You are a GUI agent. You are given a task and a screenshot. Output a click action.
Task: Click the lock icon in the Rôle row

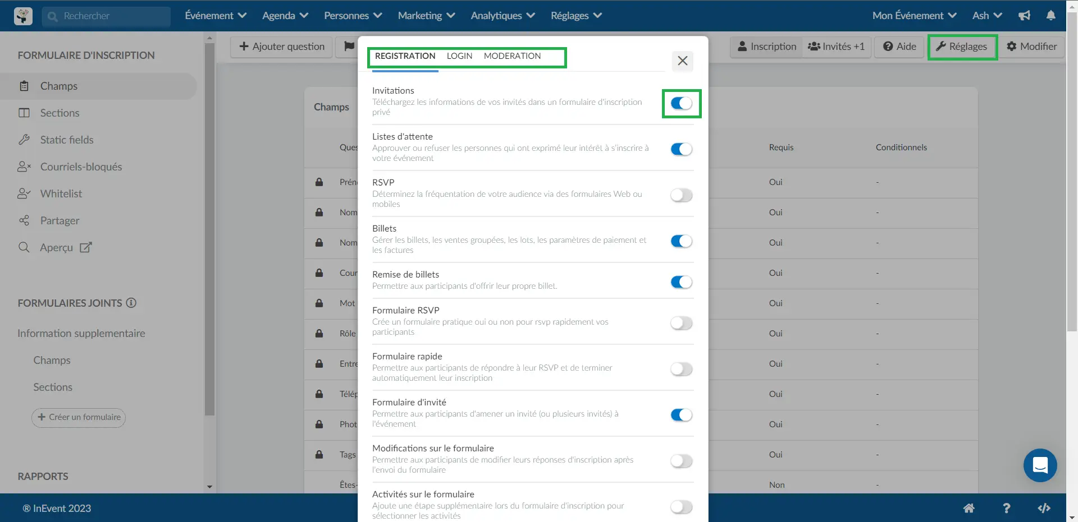[x=319, y=333]
